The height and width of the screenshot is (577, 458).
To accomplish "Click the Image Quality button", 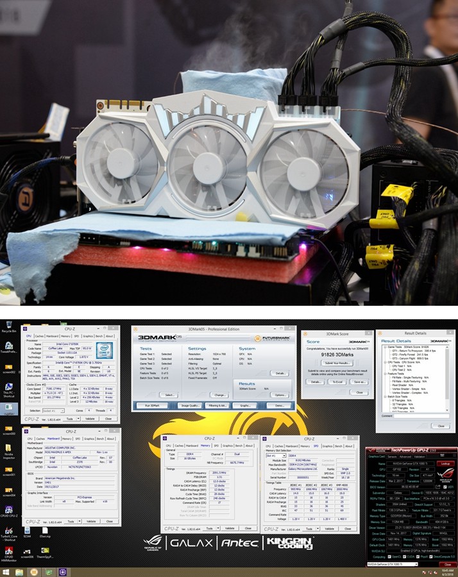I will coord(190,406).
